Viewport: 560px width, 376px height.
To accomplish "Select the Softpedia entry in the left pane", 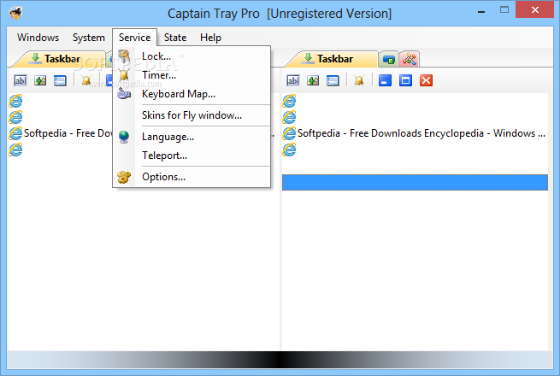I will click(x=61, y=133).
